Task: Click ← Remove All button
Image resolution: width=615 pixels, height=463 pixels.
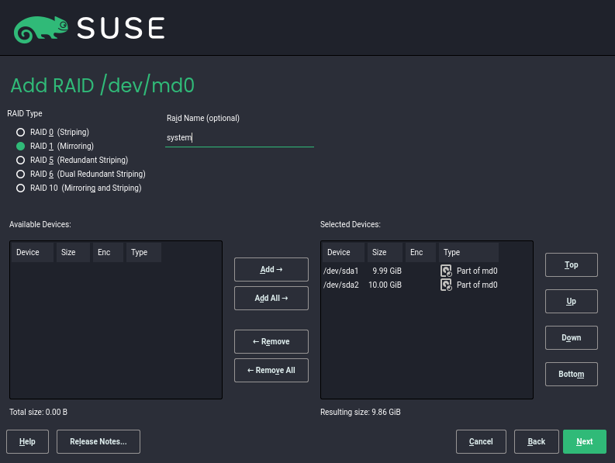Action: (x=271, y=370)
